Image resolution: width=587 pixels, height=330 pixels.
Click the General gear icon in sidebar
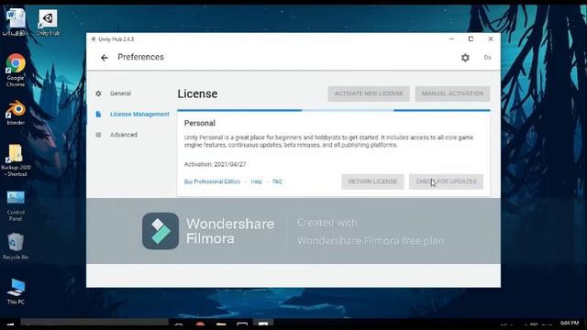[98, 93]
